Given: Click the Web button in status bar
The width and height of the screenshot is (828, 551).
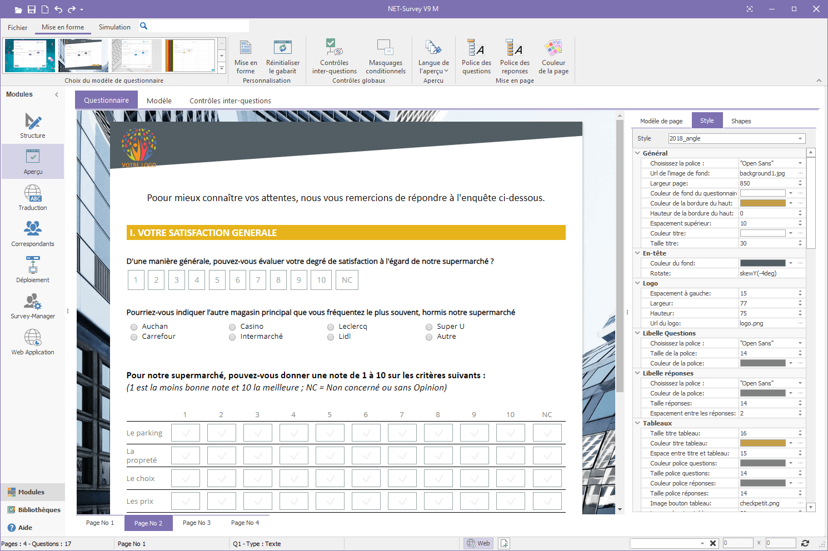Looking at the screenshot, I should pos(478,543).
